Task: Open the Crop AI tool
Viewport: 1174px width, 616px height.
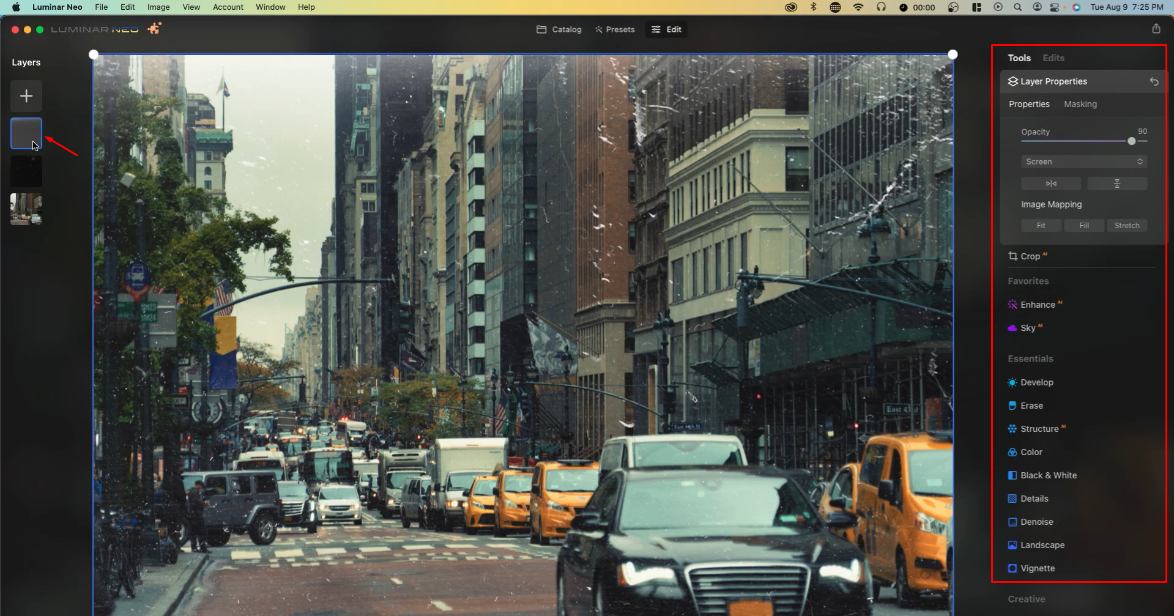Action: pos(1028,256)
